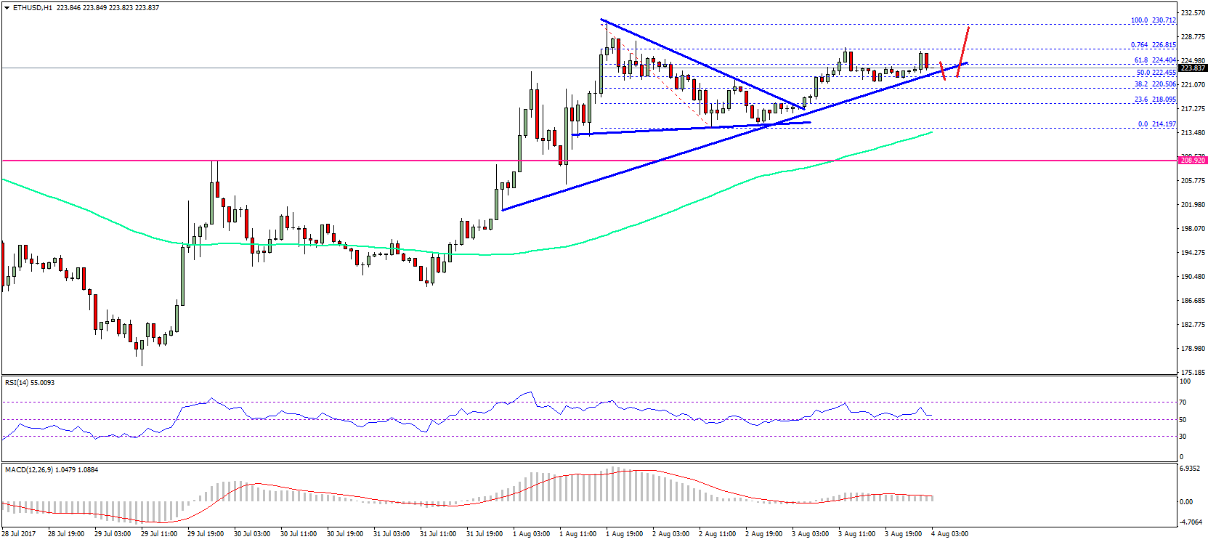
Task: Select the current price tag 223.837
Action: pos(1192,68)
